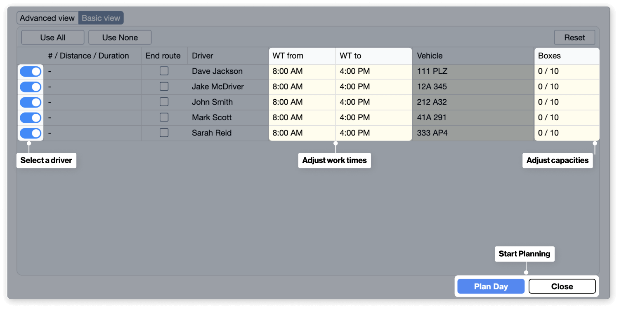Image resolution: width=619 pixels, height=309 pixels.
Task: Switch to the Advanced view tab
Action: pos(47,18)
